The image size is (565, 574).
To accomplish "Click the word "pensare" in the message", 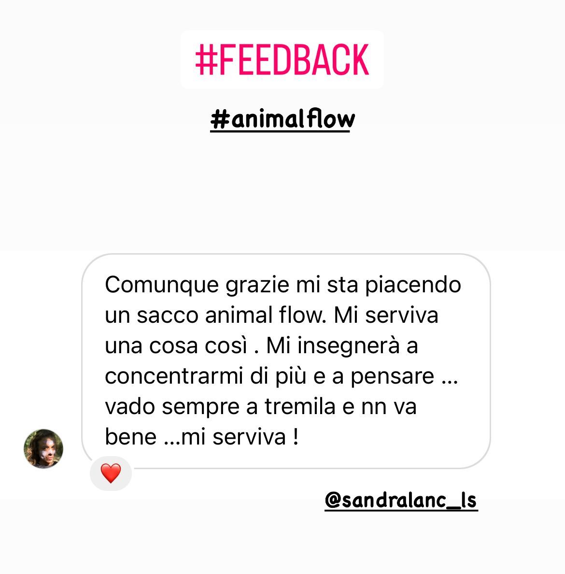I will [393, 376].
